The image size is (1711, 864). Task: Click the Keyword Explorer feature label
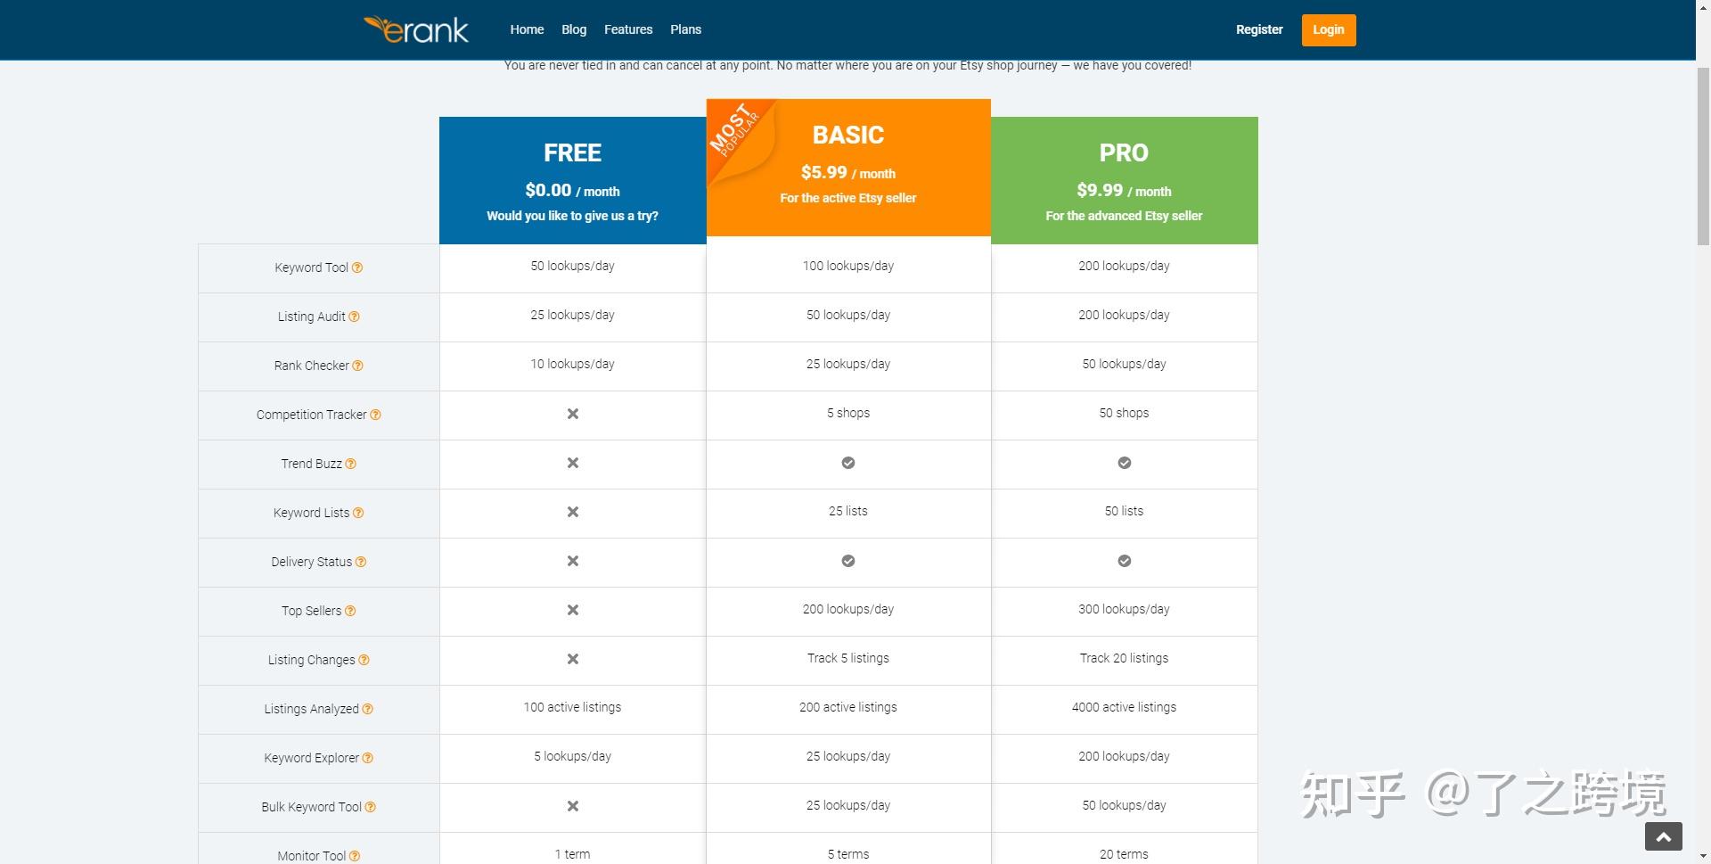point(311,758)
